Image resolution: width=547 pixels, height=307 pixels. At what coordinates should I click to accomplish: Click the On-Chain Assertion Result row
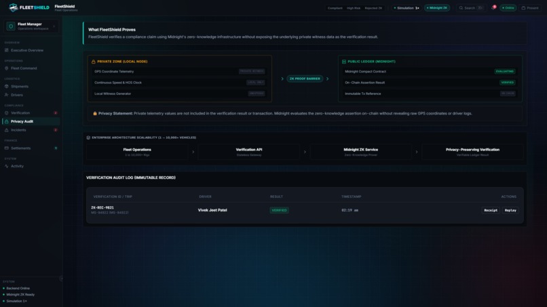tap(430, 83)
